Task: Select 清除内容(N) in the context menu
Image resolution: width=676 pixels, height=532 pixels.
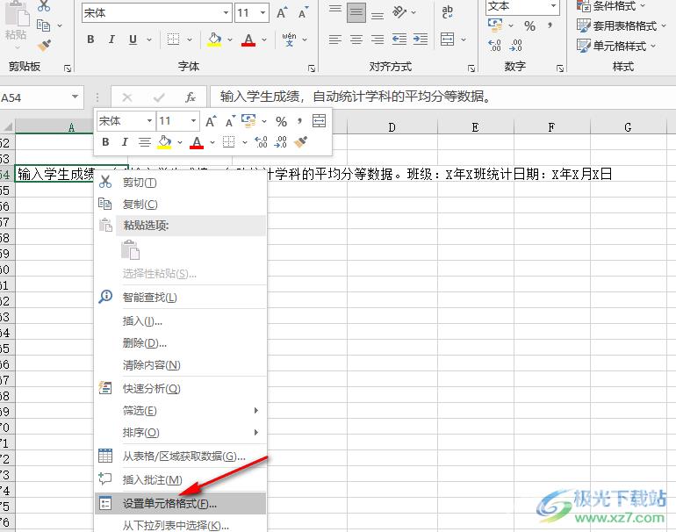Action: point(180,365)
